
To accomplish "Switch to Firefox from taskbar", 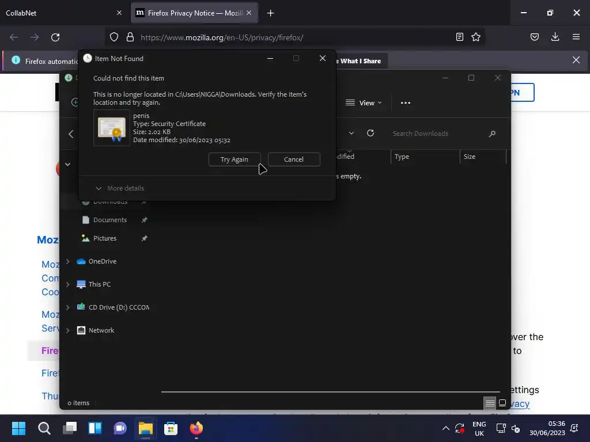I will tap(196, 428).
